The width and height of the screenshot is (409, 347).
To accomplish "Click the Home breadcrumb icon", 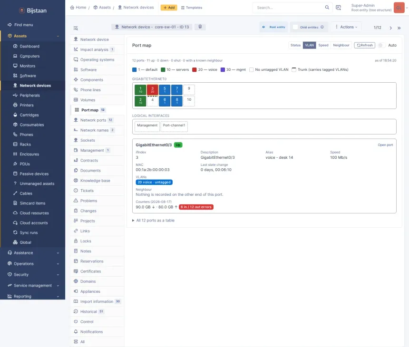I will [x=72, y=8].
